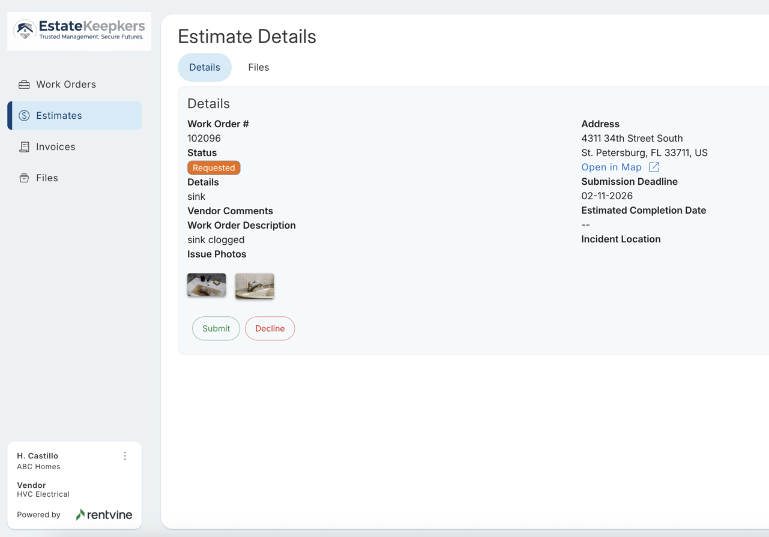Screen dimensions: 769x537
Task: Click the Rentvine logo at bottom left
Action: point(104,515)
